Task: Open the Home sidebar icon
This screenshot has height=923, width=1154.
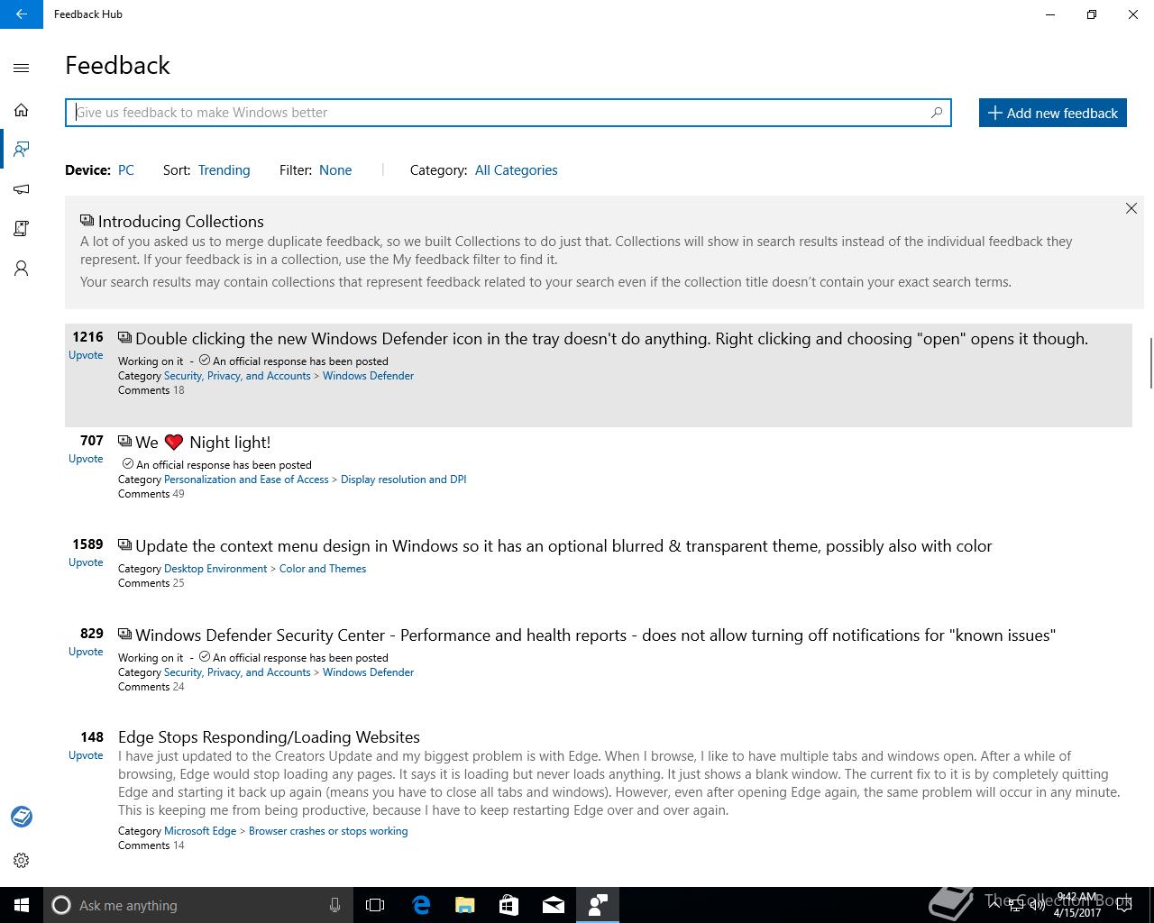Action: coord(22,110)
